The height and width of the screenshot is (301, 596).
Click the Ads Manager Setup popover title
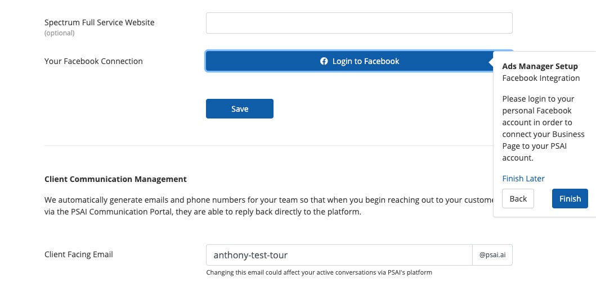[x=540, y=66]
